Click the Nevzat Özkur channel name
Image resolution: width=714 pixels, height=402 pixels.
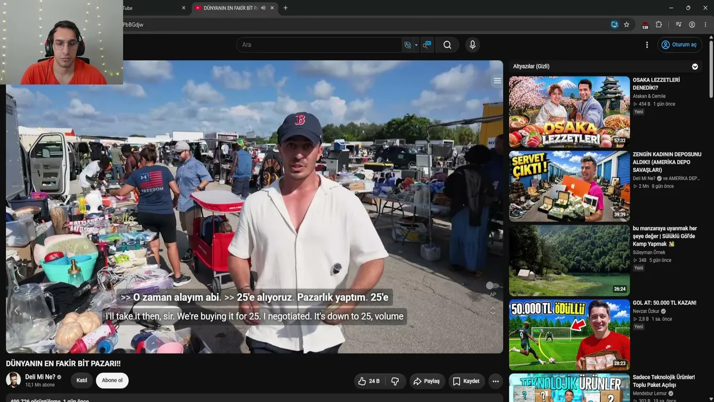(647, 311)
